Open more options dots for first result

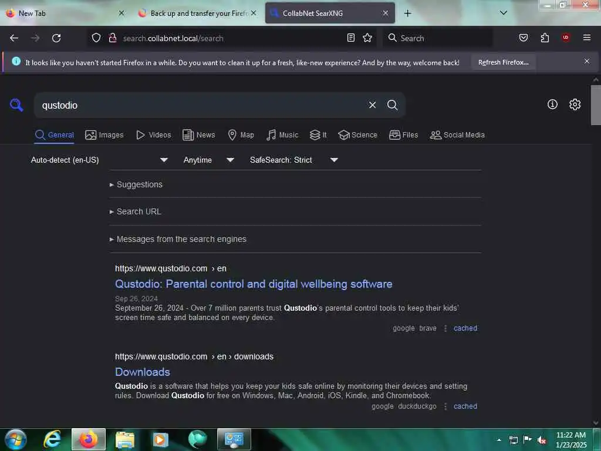[445, 328]
